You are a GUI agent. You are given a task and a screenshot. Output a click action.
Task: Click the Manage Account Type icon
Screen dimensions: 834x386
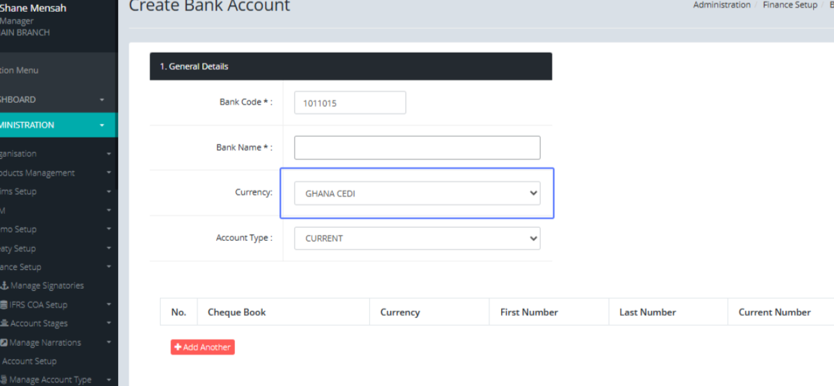pyautogui.click(x=4, y=380)
